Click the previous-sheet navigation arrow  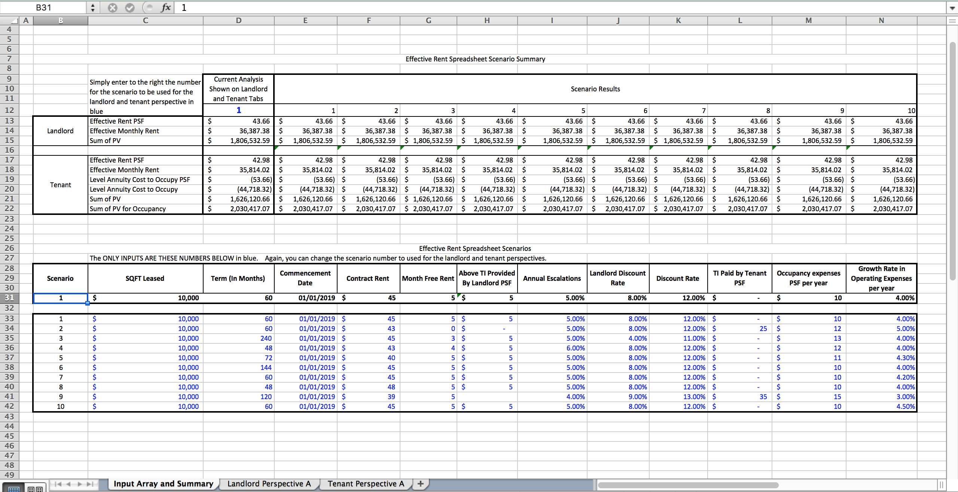tap(68, 484)
